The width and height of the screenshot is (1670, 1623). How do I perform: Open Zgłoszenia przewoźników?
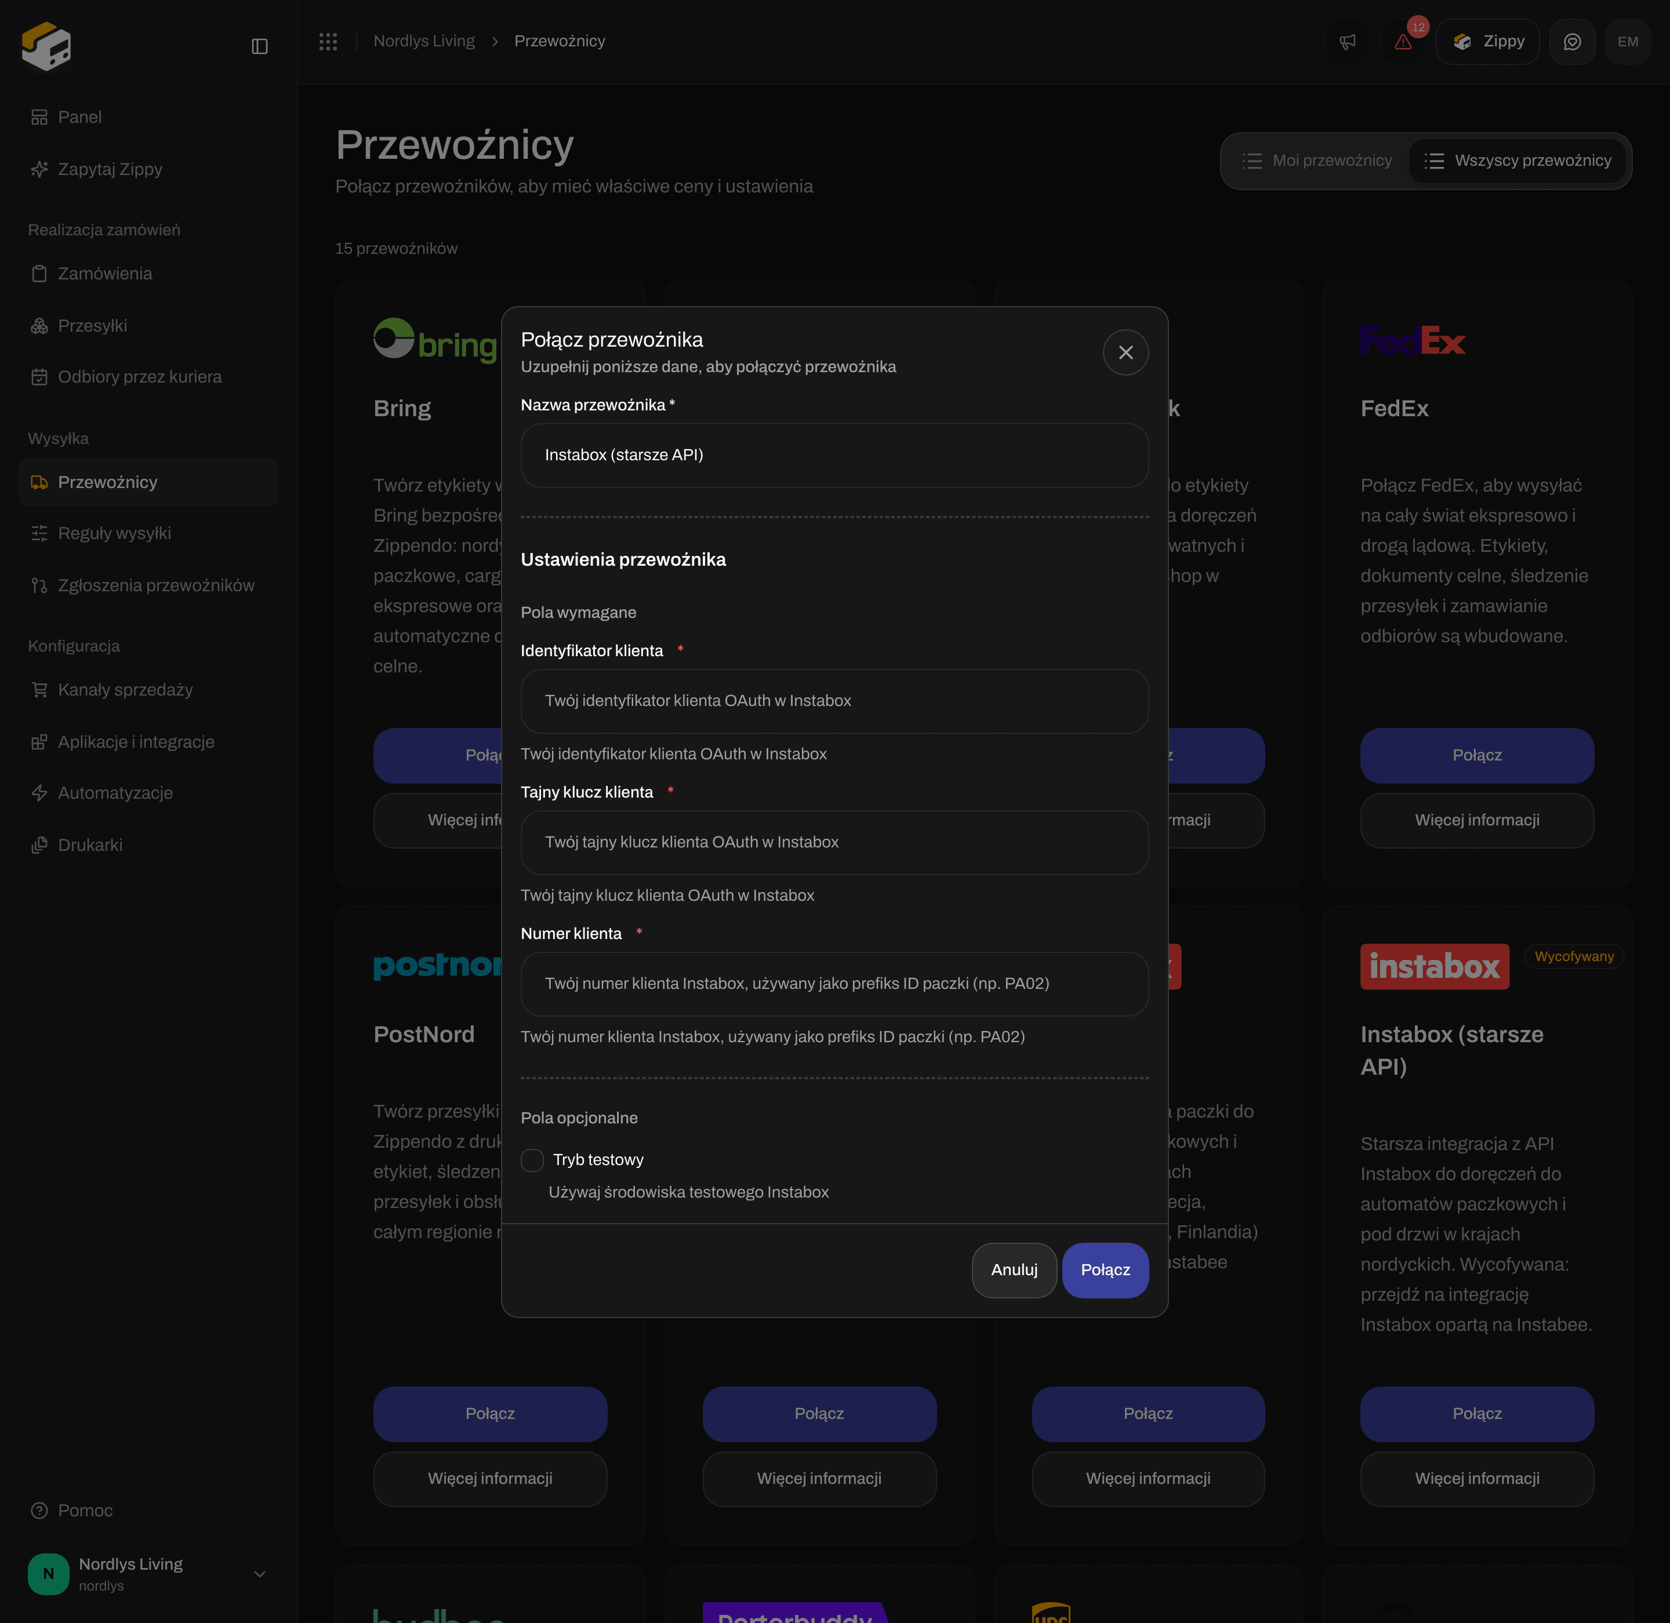pyautogui.click(x=148, y=585)
